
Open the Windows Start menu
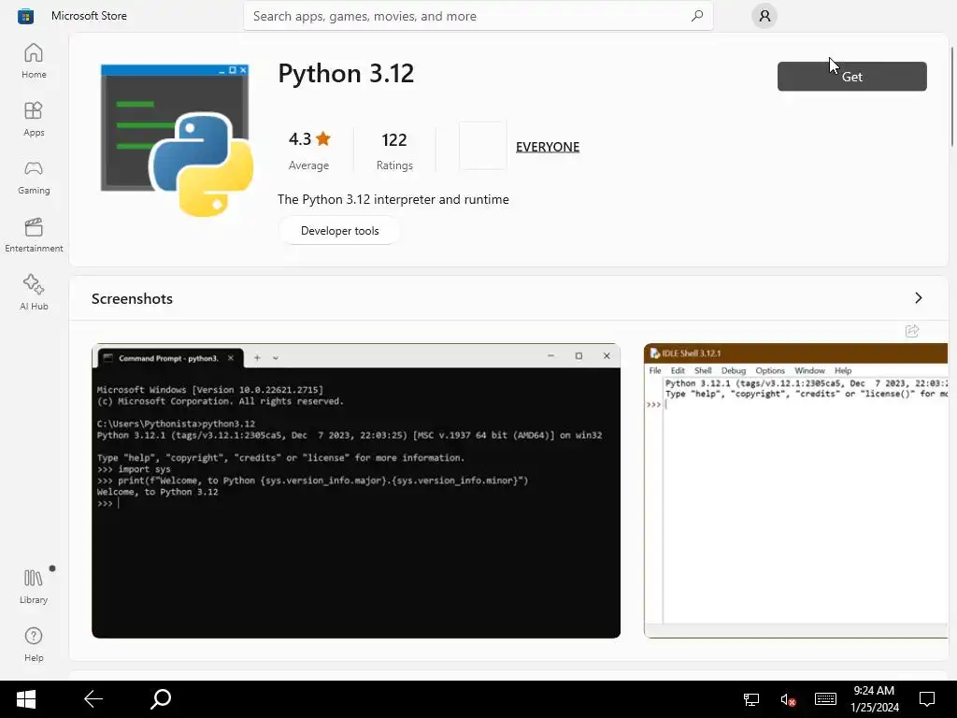coord(25,699)
